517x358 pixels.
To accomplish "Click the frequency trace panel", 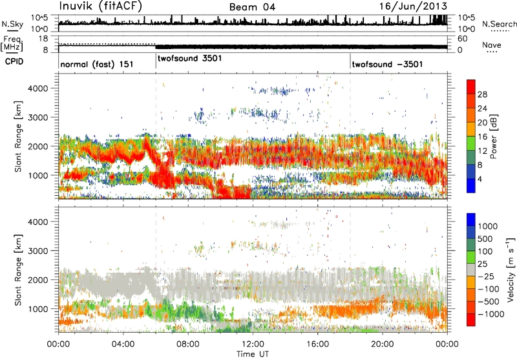I will pyautogui.click(x=253, y=45).
